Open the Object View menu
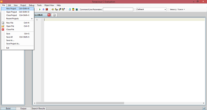207x110 pixels. 49,5
